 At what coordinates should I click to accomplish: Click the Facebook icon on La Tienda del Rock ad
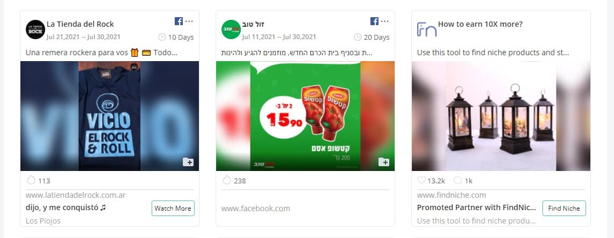pyautogui.click(x=179, y=21)
